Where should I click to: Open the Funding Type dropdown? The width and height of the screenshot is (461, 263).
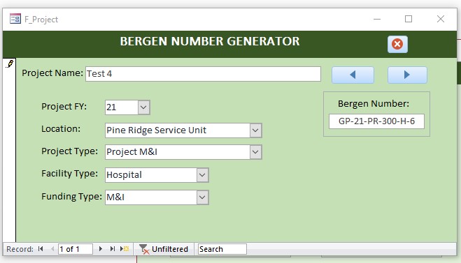click(202, 197)
